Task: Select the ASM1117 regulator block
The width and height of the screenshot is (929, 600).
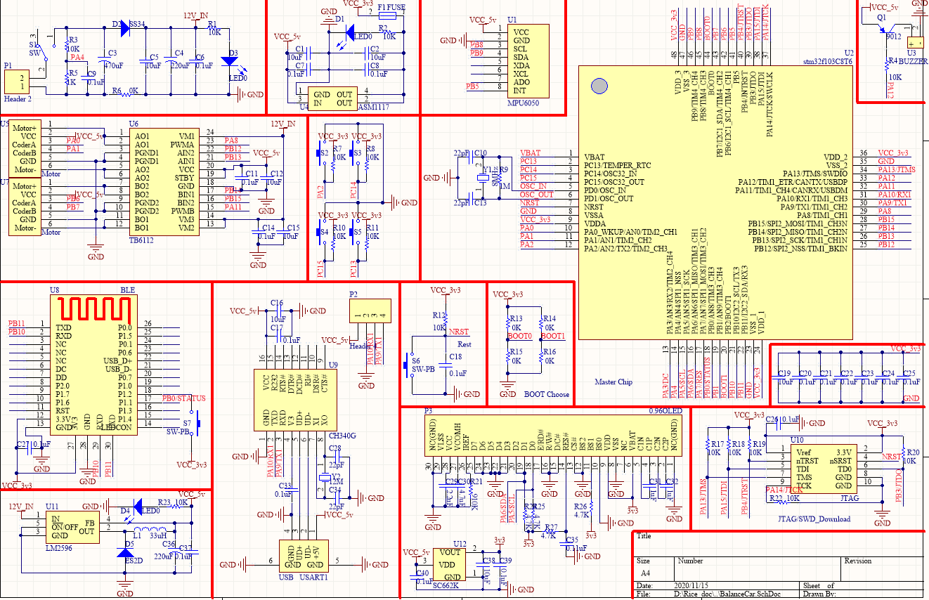Action: [x=333, y=99]
